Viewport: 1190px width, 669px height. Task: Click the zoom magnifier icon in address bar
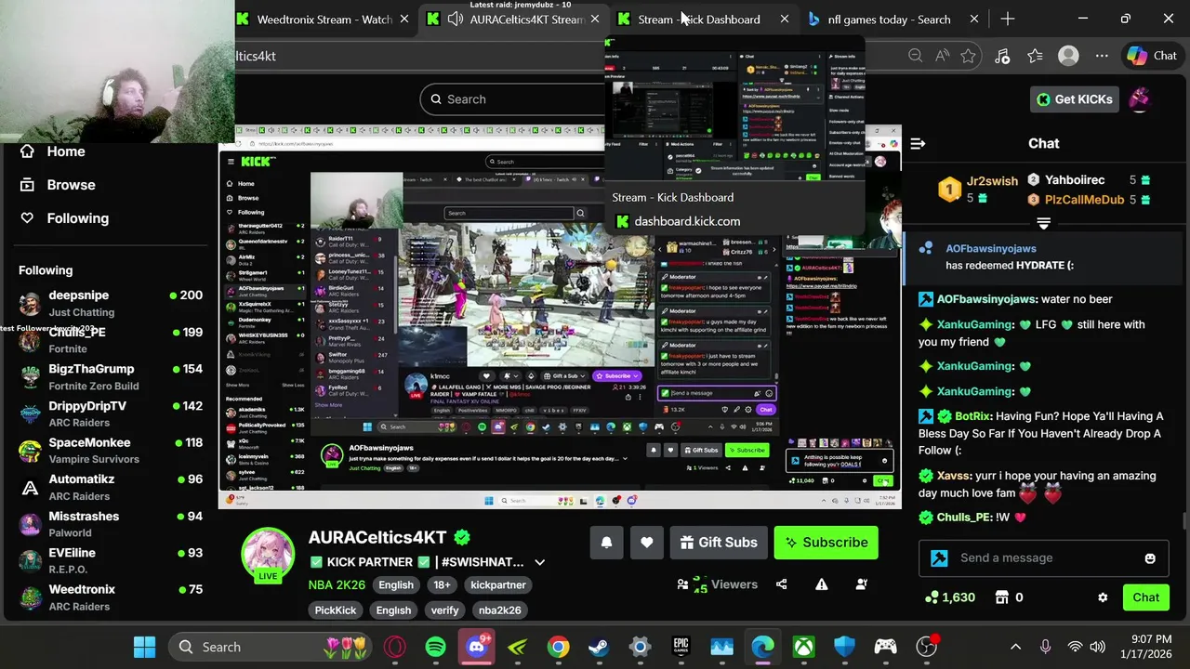(916, 56)
